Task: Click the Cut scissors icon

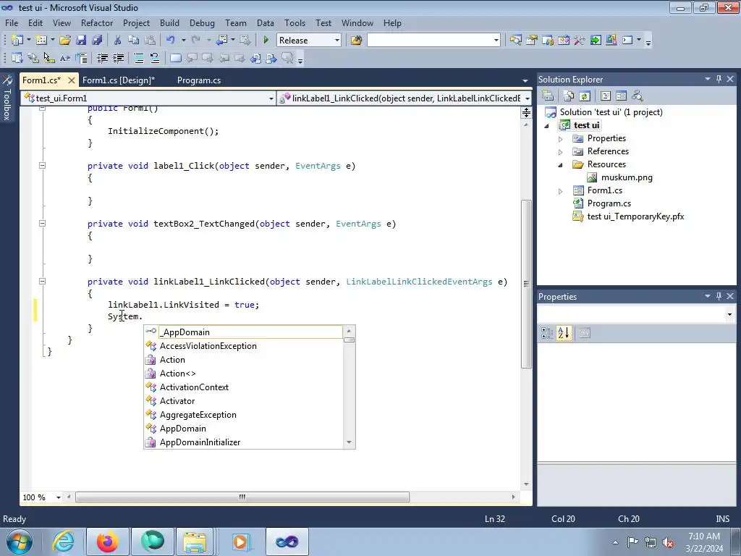Action: (118, 41)
